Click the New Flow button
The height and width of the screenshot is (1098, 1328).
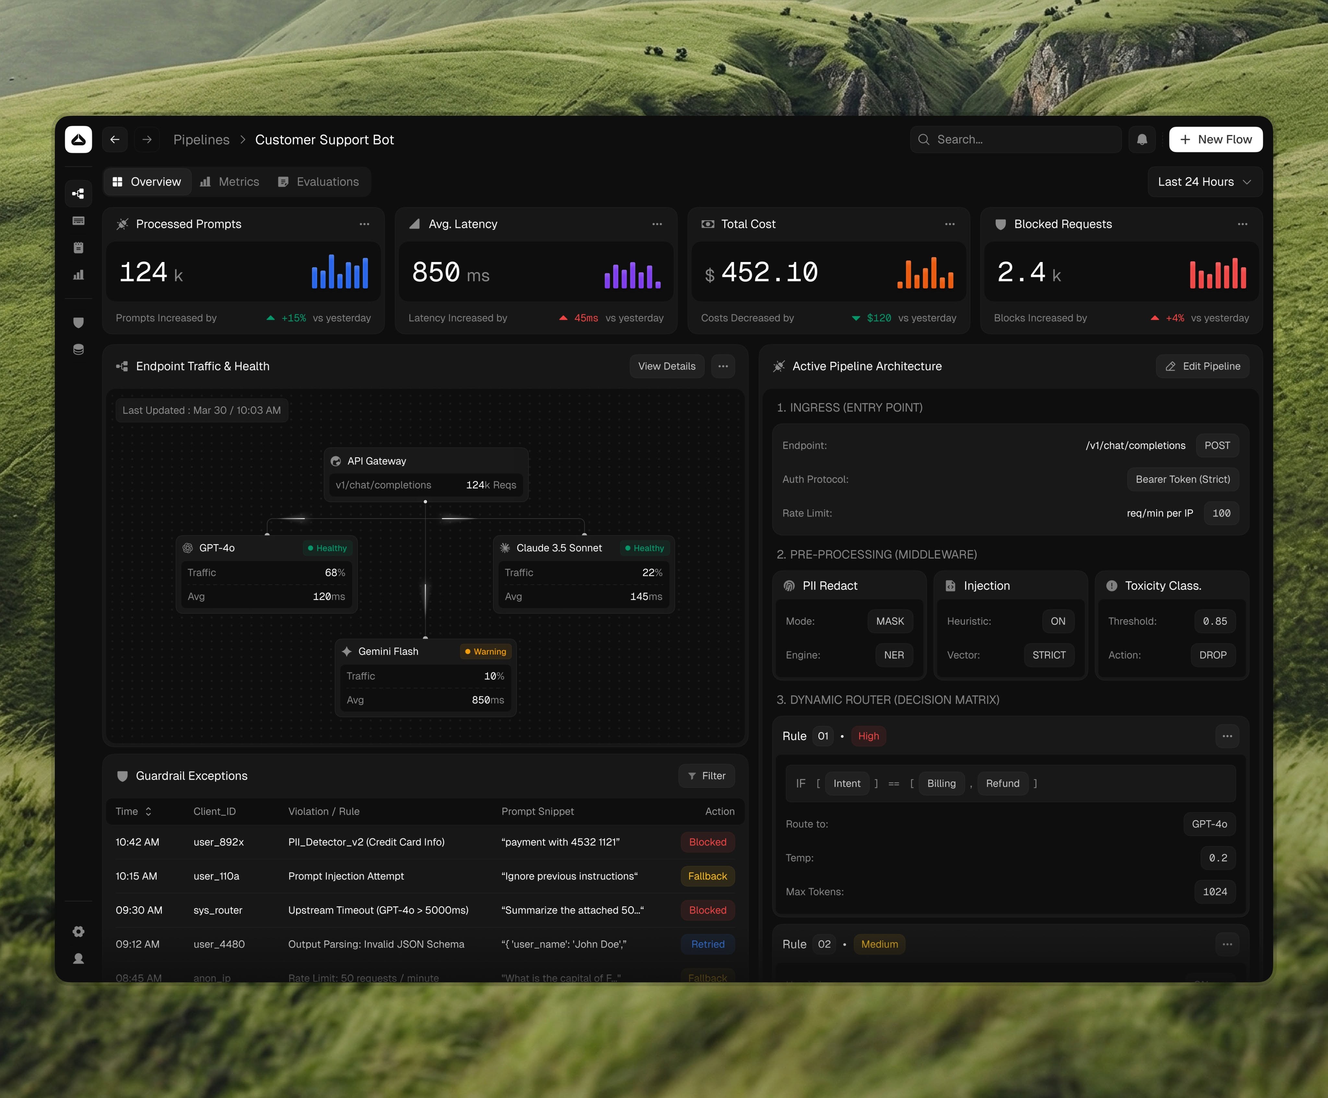point(1215,140)
